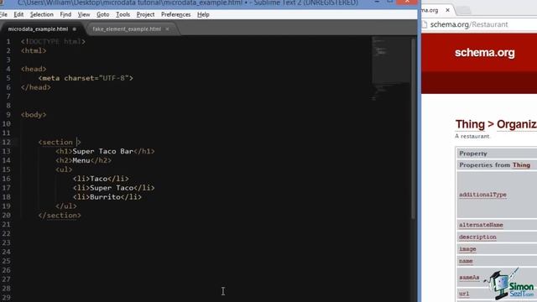
Task: Click the editor vertical scrollbar
Action: pos(414,128)
